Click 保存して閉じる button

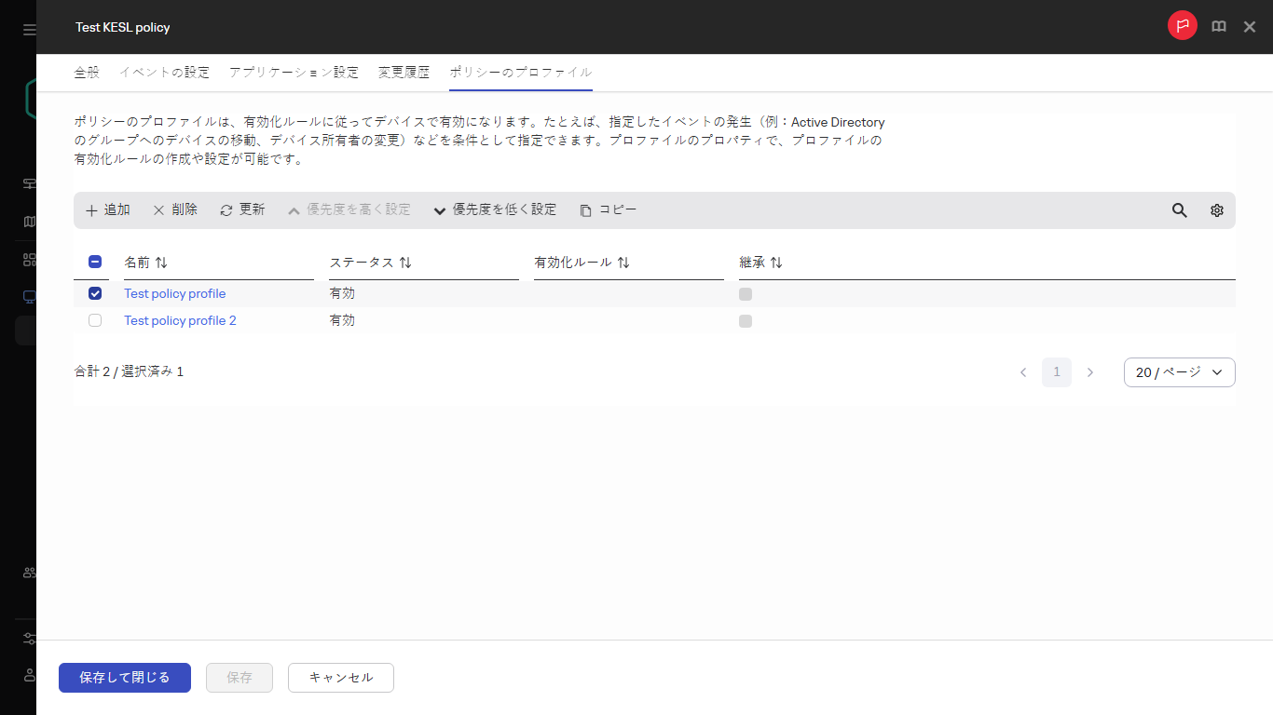click(124, 677)
